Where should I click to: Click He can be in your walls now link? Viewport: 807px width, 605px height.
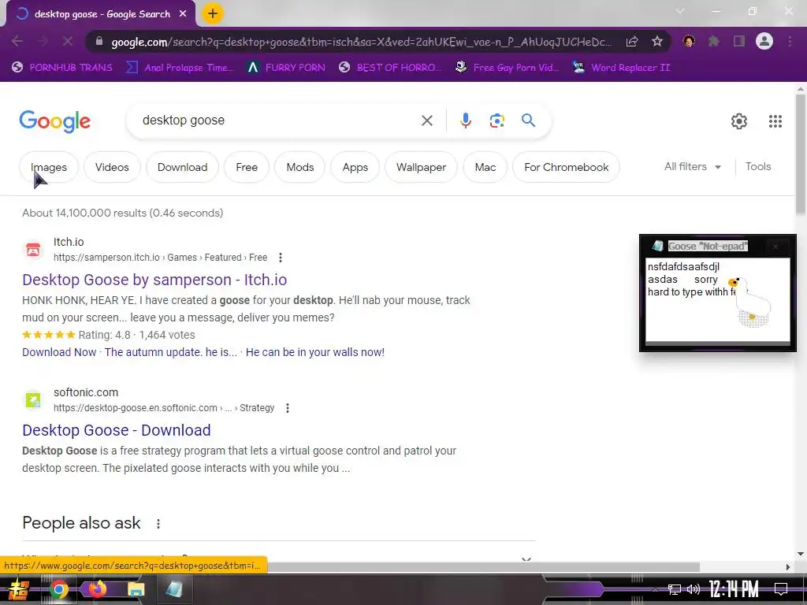315,352
